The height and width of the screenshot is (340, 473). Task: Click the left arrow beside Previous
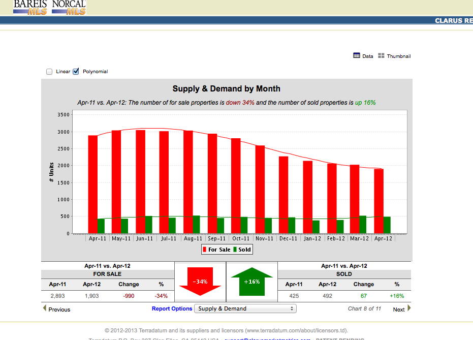tap(45, 308)
